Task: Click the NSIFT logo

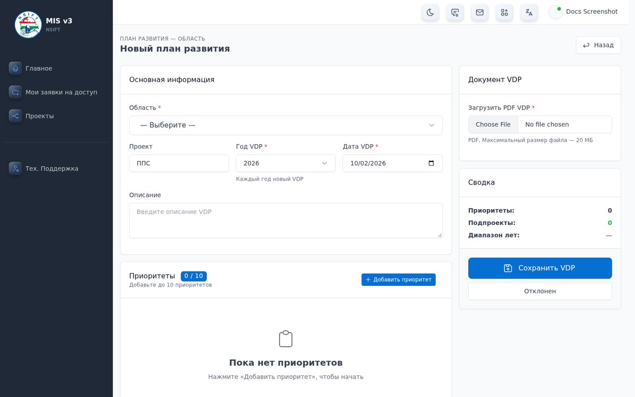Action: (28, 25)
